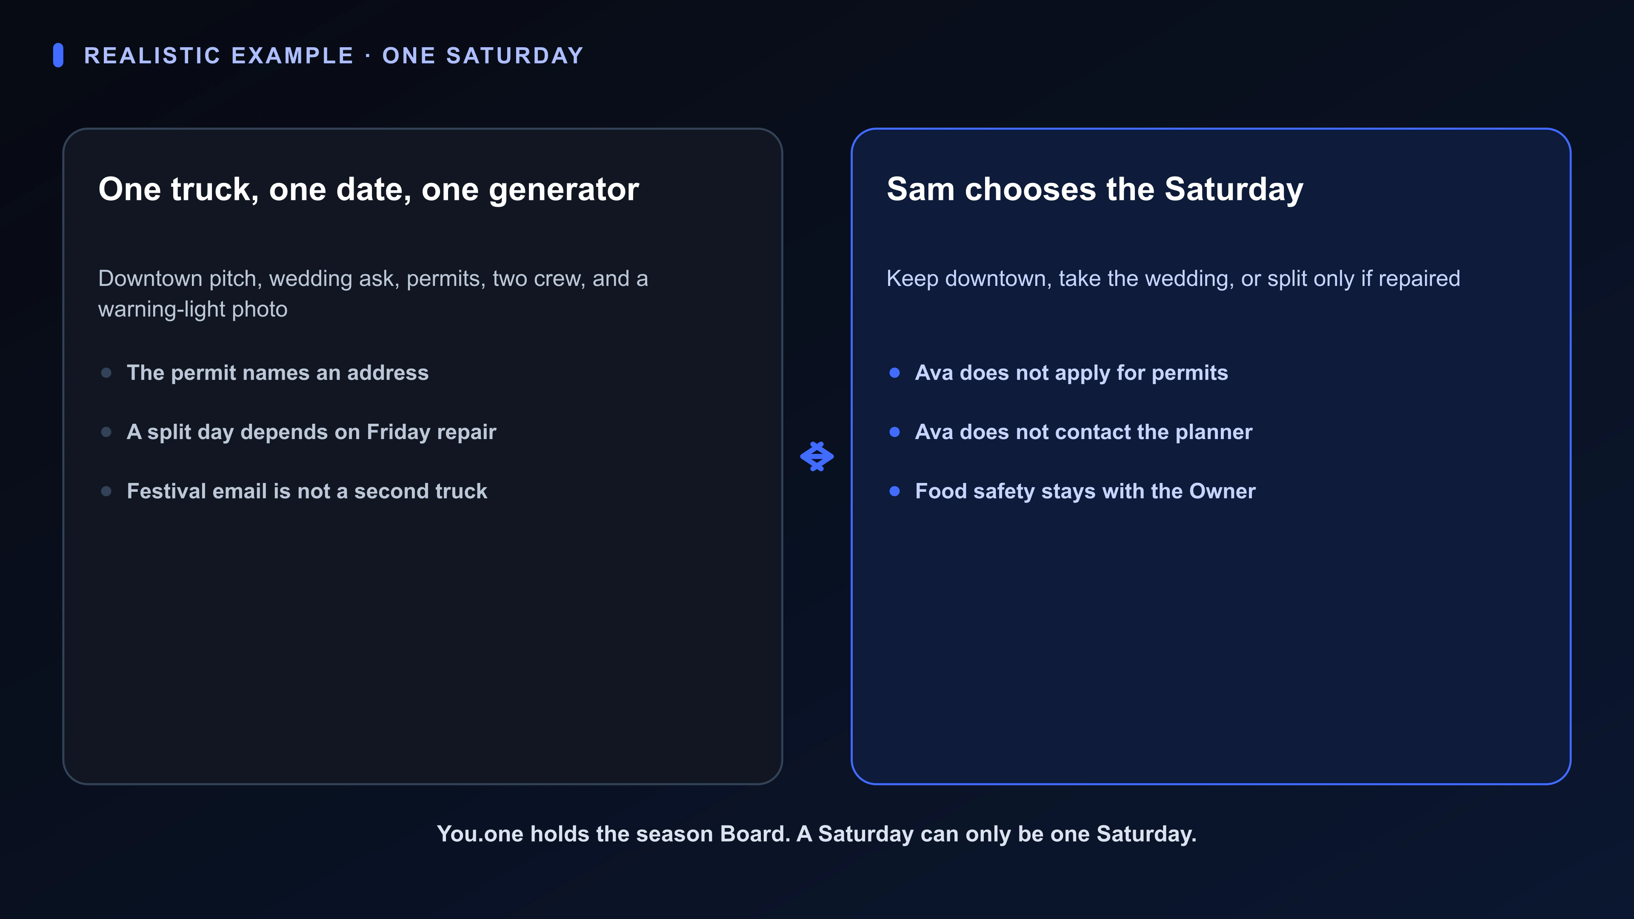
Task: Click bullet dot before 'The permit names an address'
Action: coord(106,373)
